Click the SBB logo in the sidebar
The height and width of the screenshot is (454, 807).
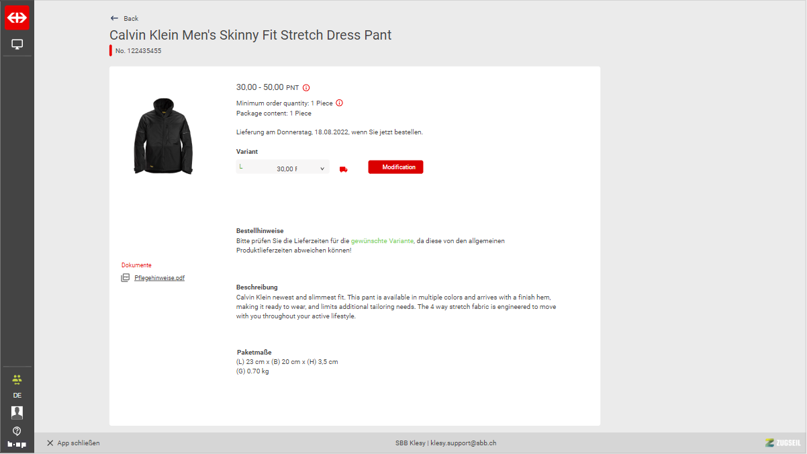[17, 17]
